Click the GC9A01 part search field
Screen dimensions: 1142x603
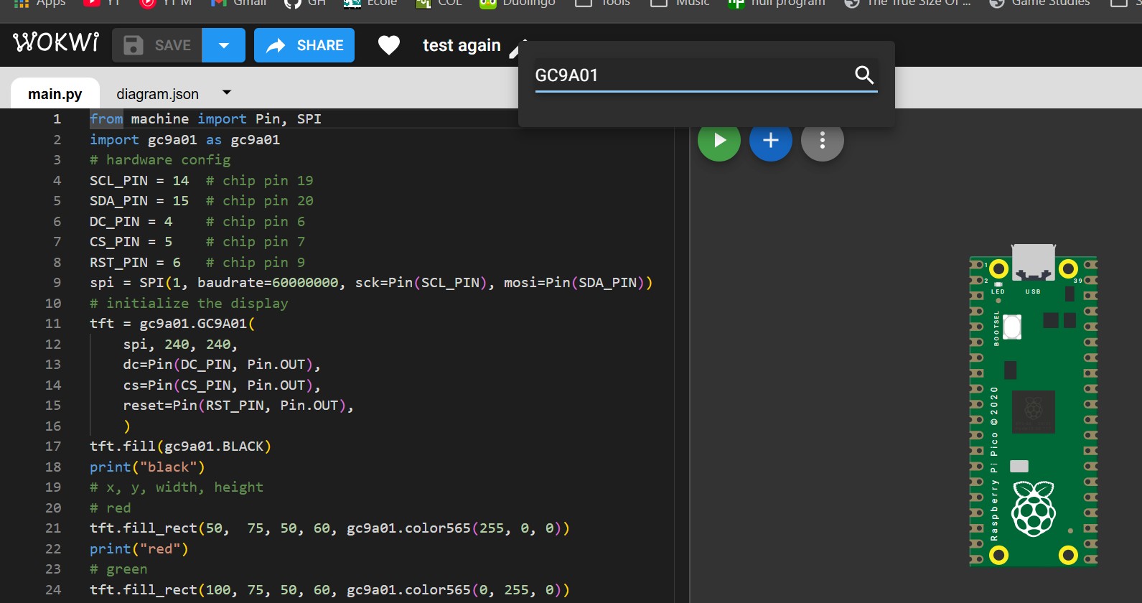pos(689,75)
